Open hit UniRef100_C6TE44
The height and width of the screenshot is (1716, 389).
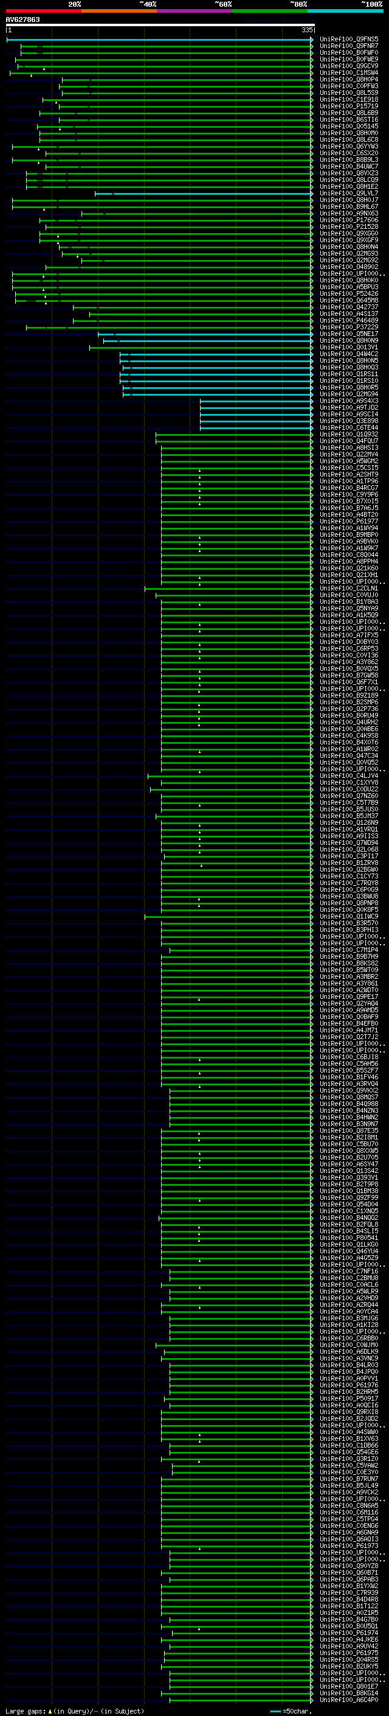point(349,428)
